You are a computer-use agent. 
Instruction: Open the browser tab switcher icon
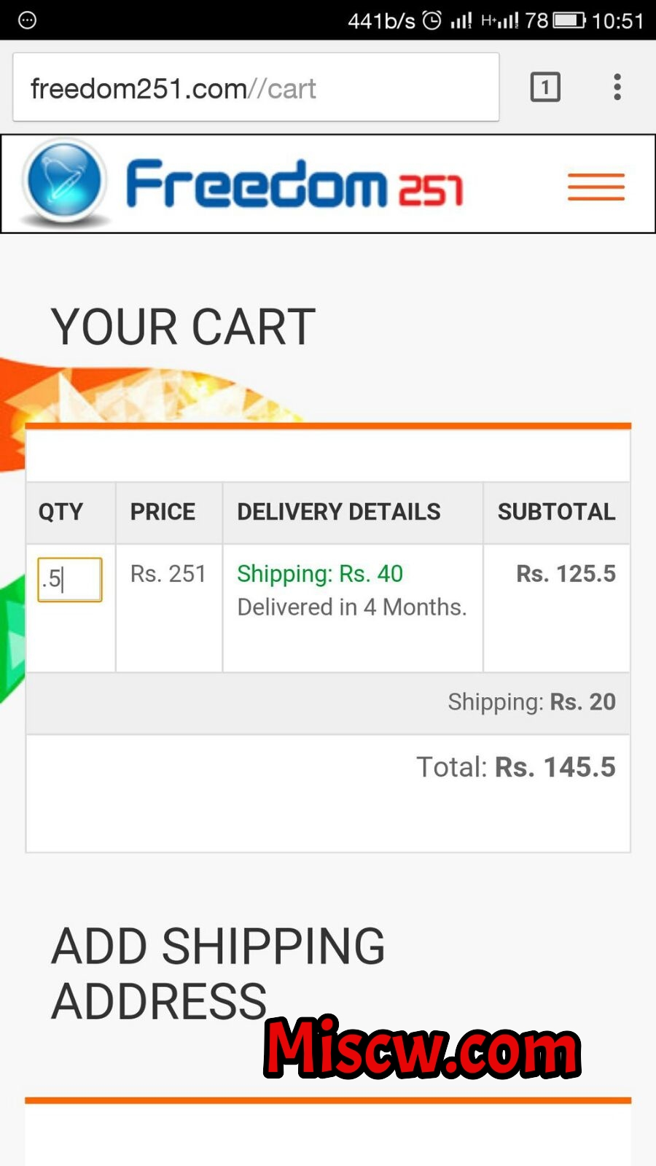coord(545,88)
